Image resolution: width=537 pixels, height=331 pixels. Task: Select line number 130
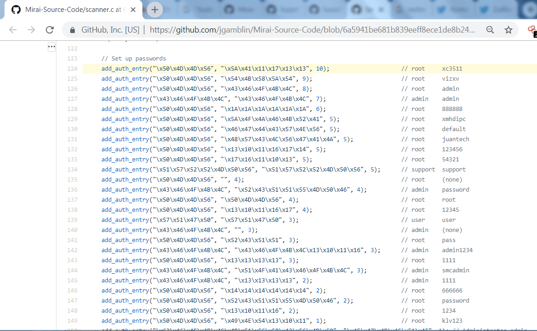tap(72, 129)
